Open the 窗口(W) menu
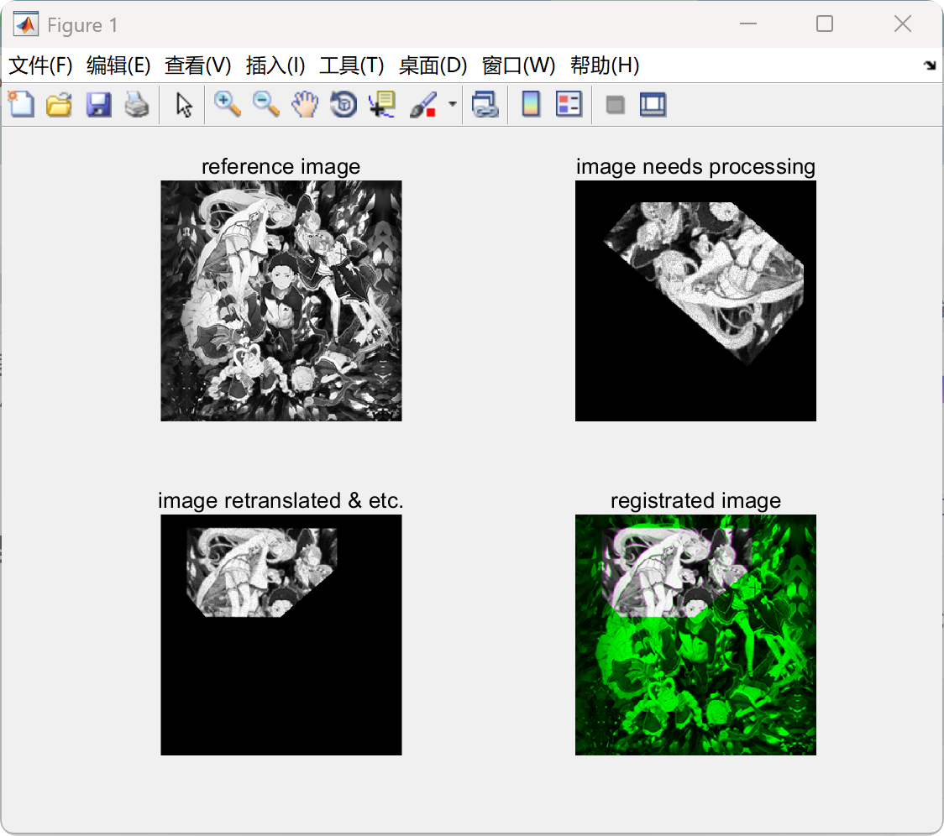The width and height of the screenshot is (944, 836). click(x=518, y=65)
